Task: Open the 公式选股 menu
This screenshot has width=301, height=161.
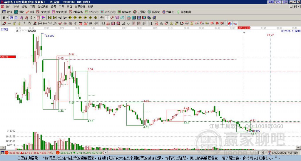Action: pyautogui.click(x=43, y=7)
